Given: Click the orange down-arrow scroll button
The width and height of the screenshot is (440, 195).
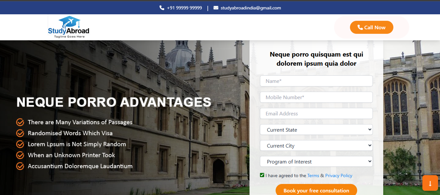Looking at the screenshot, I should click(x=430, y=183).
